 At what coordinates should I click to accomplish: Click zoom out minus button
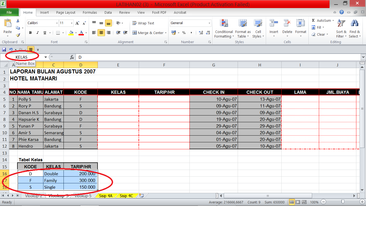(323, 202)
